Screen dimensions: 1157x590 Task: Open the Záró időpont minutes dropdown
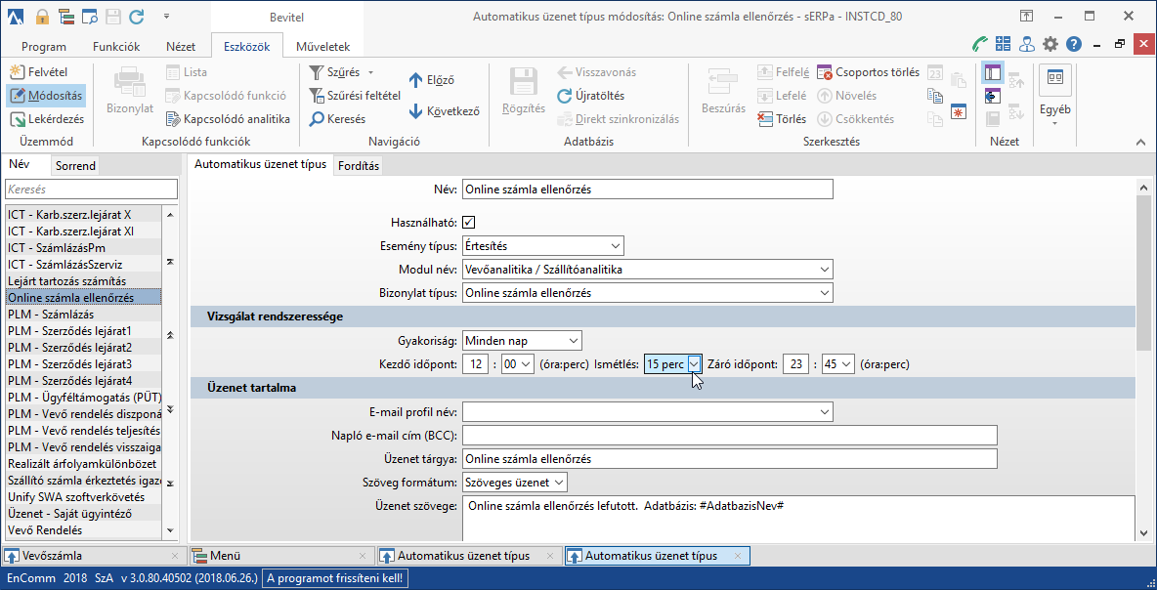pyautogui.click(x=846, y=364)
